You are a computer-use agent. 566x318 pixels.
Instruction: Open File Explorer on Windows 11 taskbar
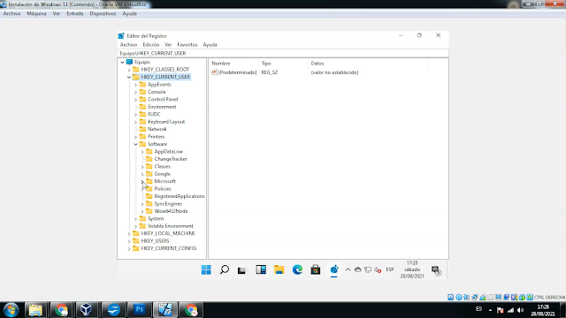point(279,269)
